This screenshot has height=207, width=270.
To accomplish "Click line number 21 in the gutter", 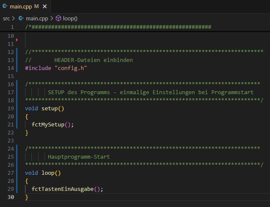I will pos(10,124).
